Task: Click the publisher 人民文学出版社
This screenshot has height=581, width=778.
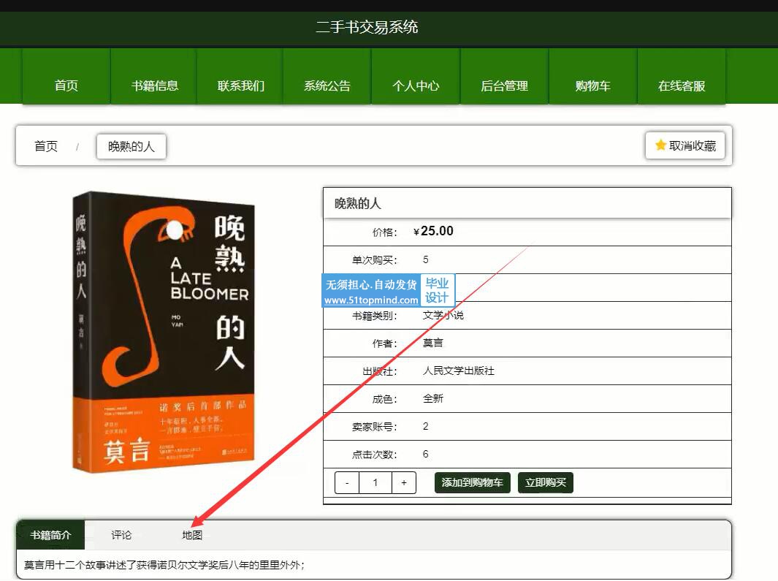Action: (x=459, y=371)
